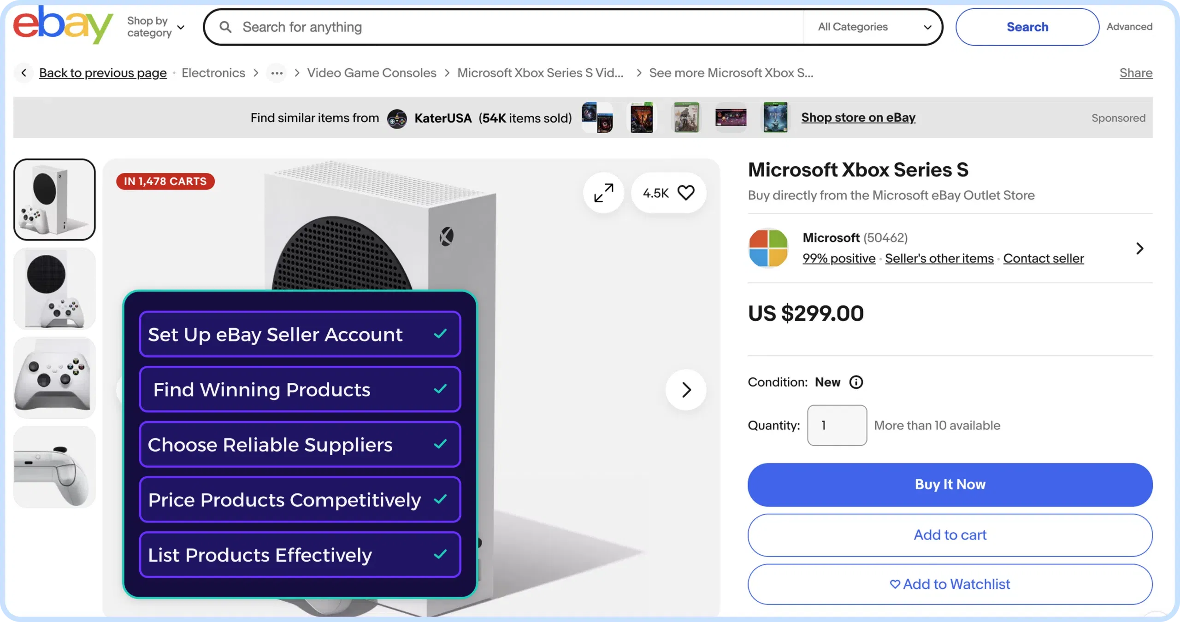Click the next image arrow on the photo
This screenshot has width=1180, height=622.
(685, 389)
